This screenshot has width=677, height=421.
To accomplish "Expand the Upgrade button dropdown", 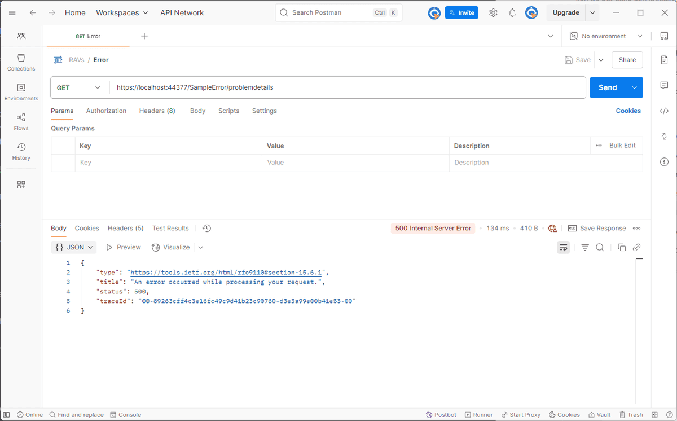I will [x=591, y=12].
